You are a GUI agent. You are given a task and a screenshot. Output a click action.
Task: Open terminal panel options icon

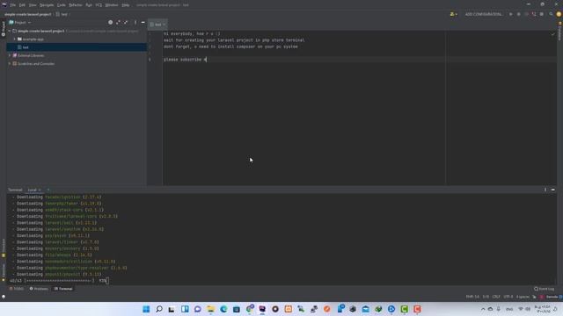(x=545, y=190)
